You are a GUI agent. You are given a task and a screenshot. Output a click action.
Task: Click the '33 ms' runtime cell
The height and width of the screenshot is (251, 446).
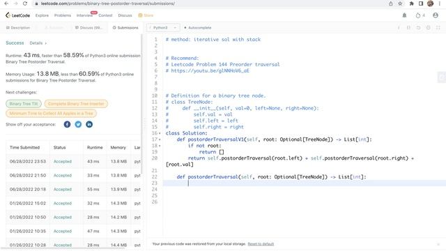tap(93, 175)
